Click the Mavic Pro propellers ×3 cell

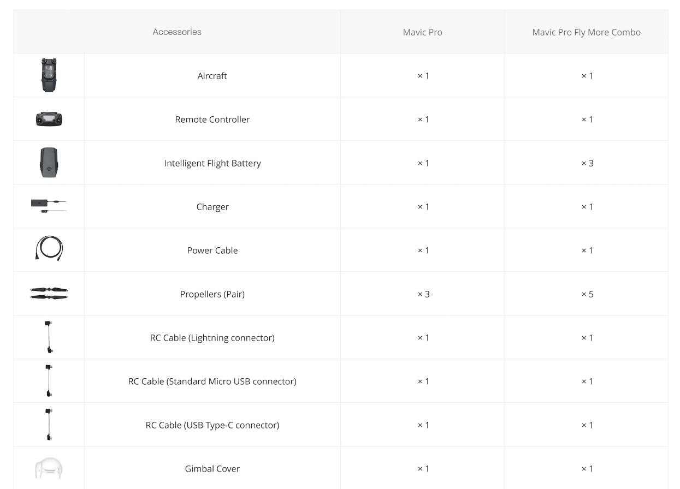(x=423, y=294)
